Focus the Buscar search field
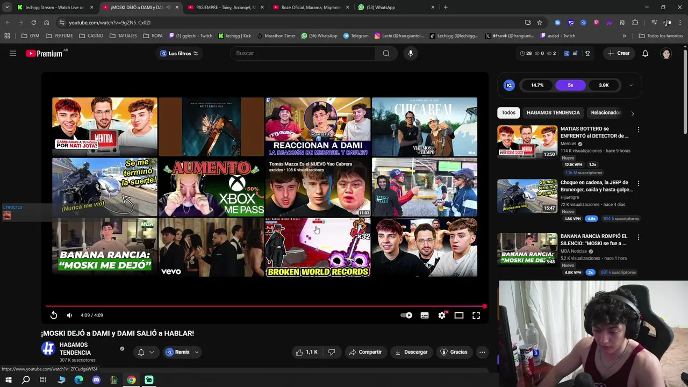This screenshot has height=387, width=688. [x=303, y=53]
